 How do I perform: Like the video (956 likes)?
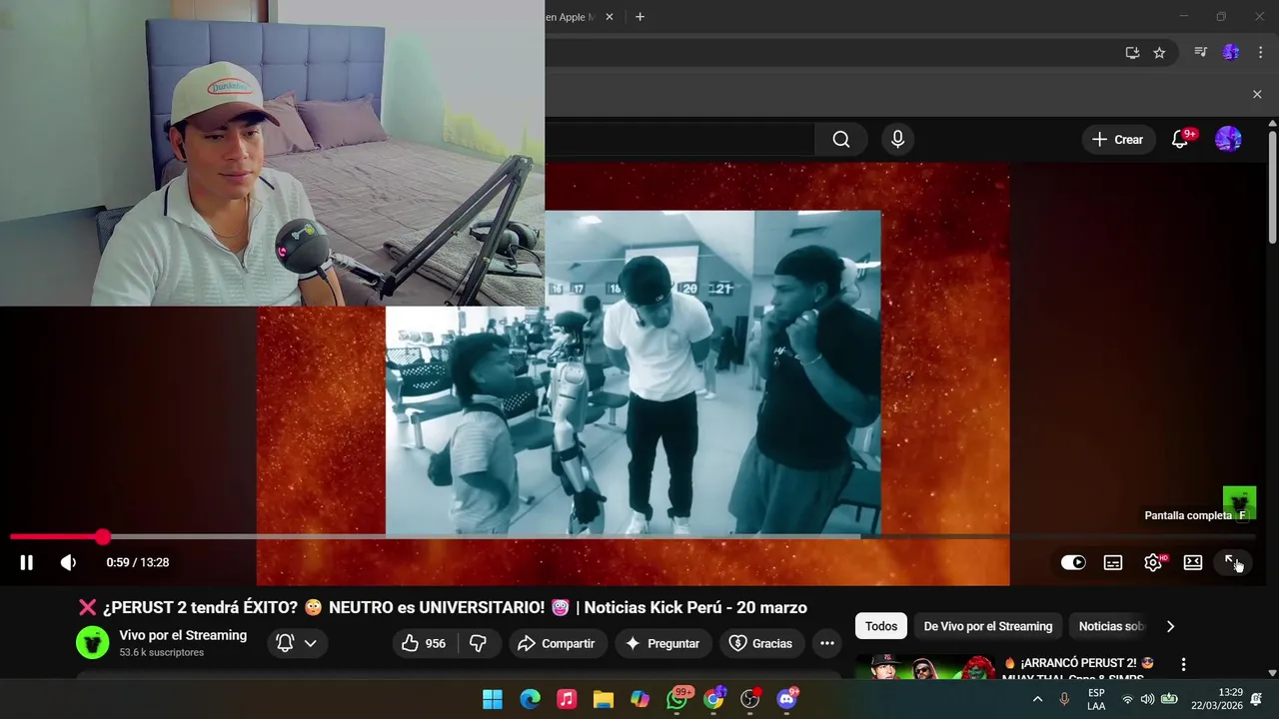[x=423, y=643]
